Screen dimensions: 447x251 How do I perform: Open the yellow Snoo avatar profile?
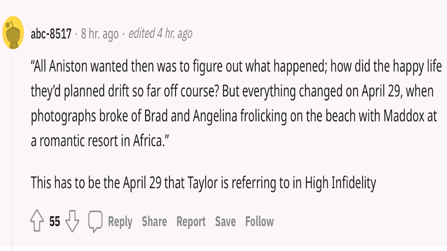pyautogui.click(x=13, y=33)
